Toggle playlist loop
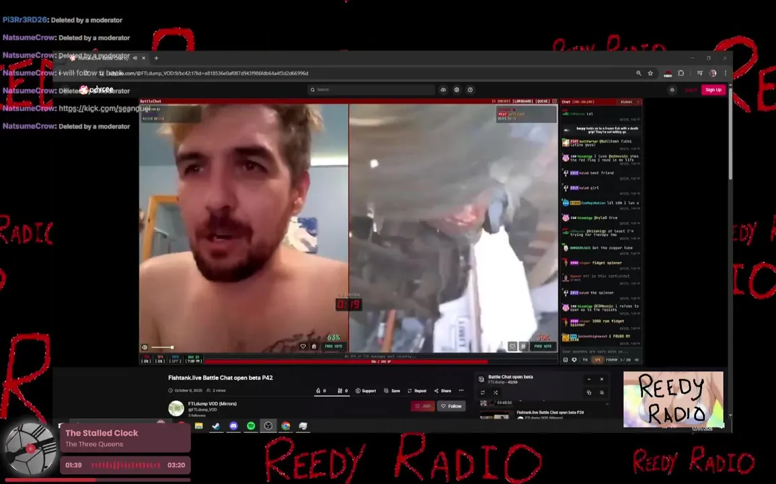Screen dimensions: 776x484 [x=483, y=393]
